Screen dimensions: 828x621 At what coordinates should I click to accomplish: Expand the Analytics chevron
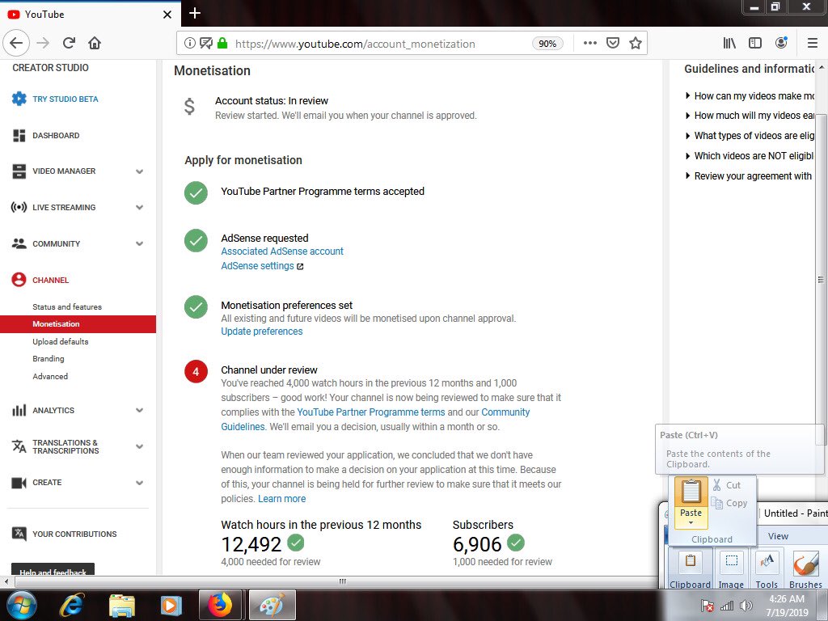tap(139, 410)
